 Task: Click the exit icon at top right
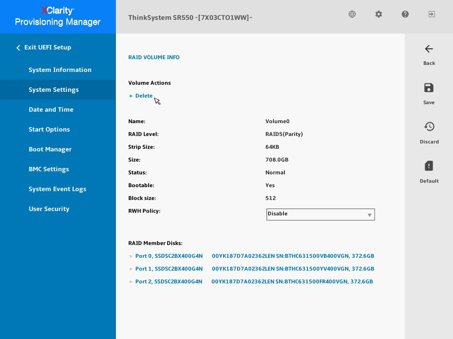(432, 14)
